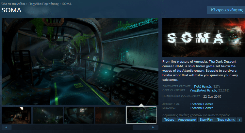Select the third thumbnail showing a screen room
The image size is (245, 133).
click(79, 115)
